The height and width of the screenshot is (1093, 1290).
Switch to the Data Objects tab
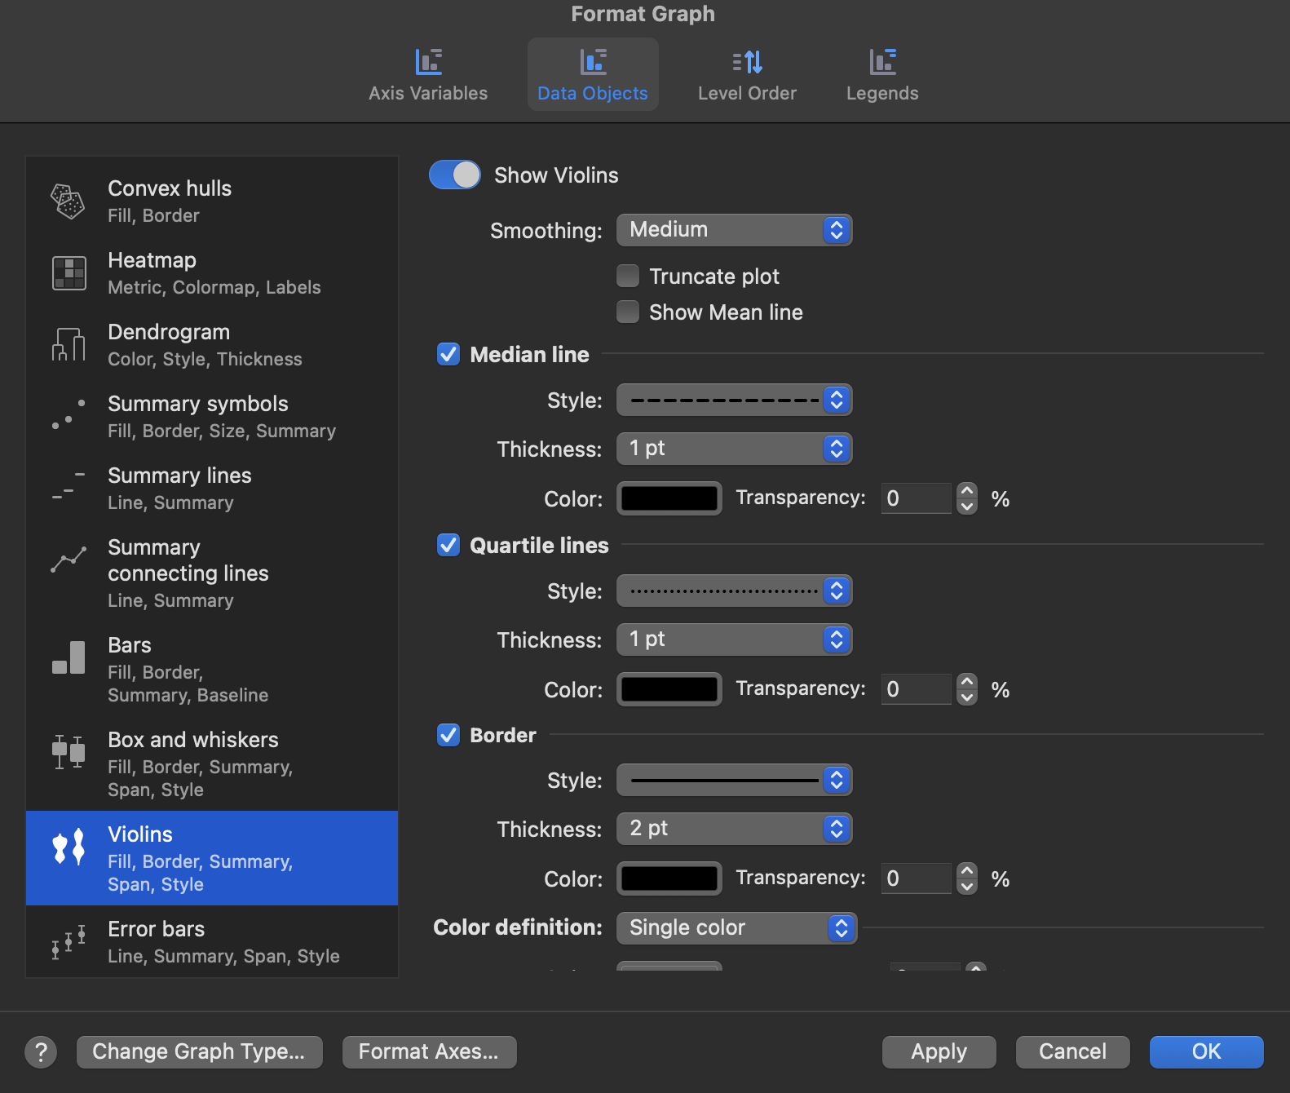[x=593, y=74]
